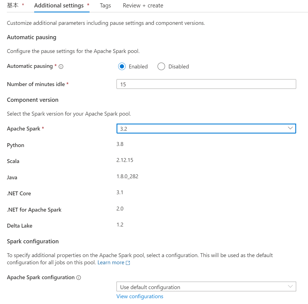
Task: Open the Learn more link
Action: [x=111, y=263]
